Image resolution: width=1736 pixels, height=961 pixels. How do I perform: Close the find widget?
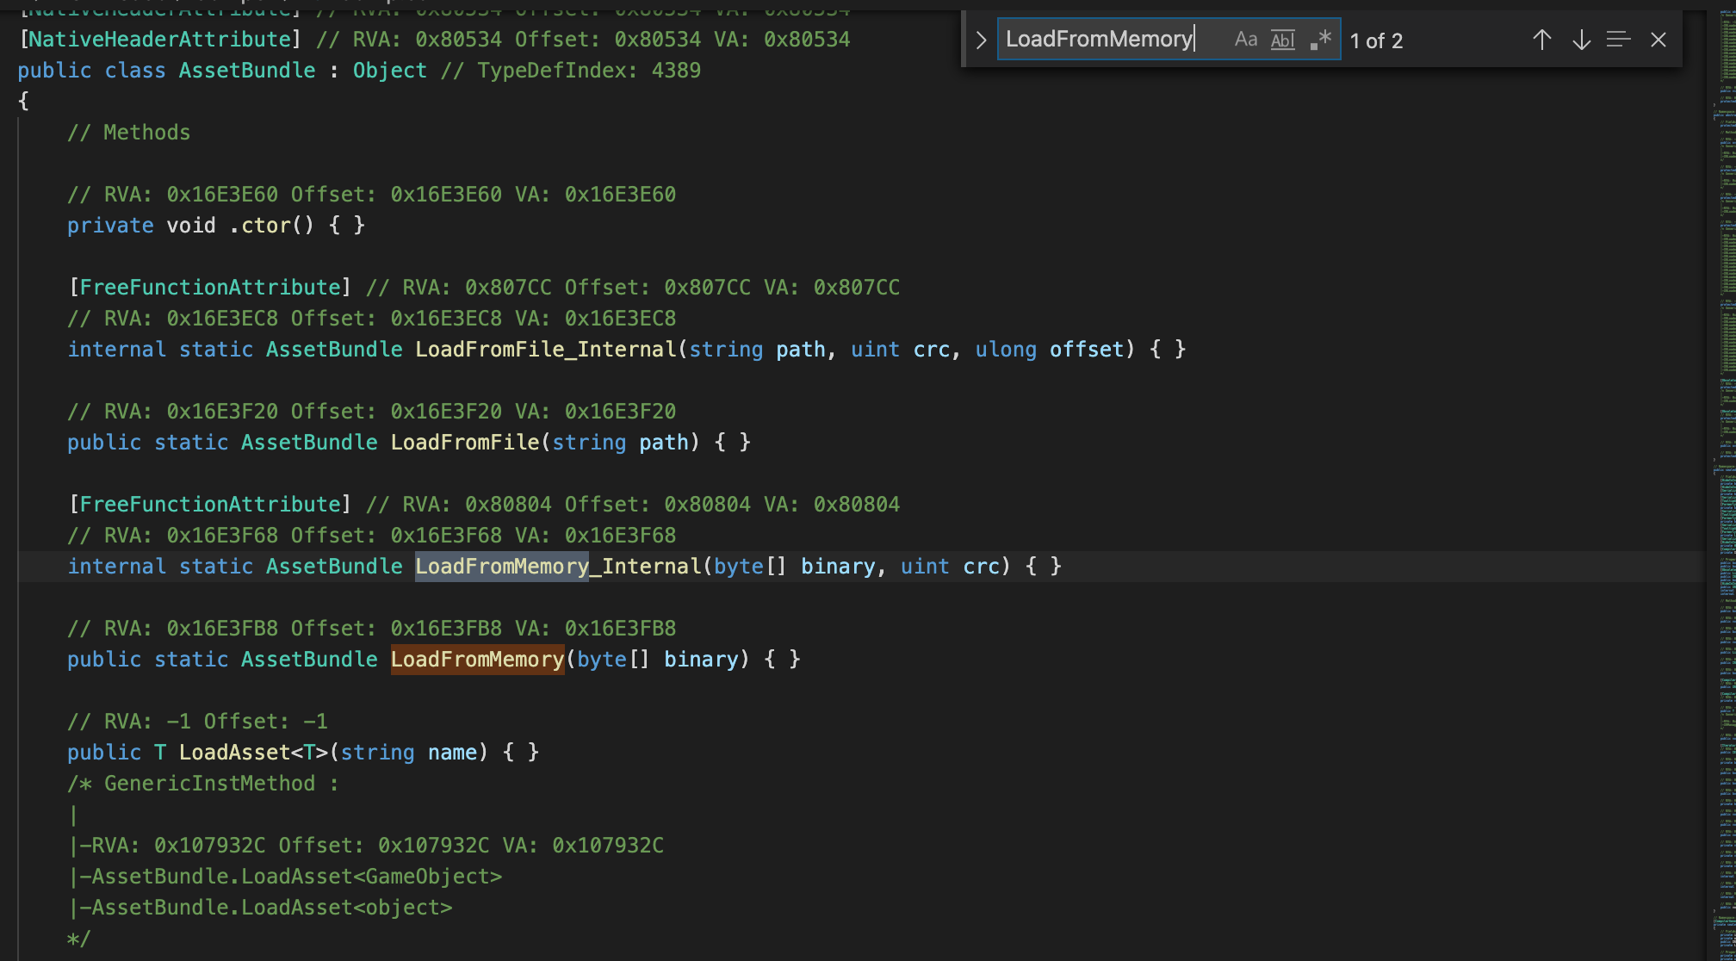[x=1658, y=40]
